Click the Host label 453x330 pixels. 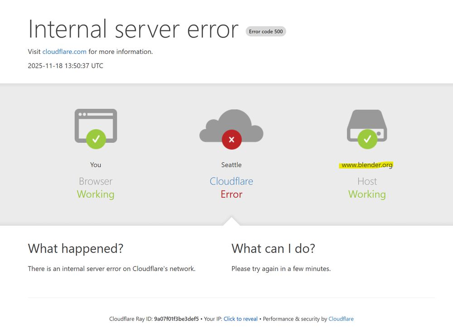pyautogui.click(x=367, y=181)
